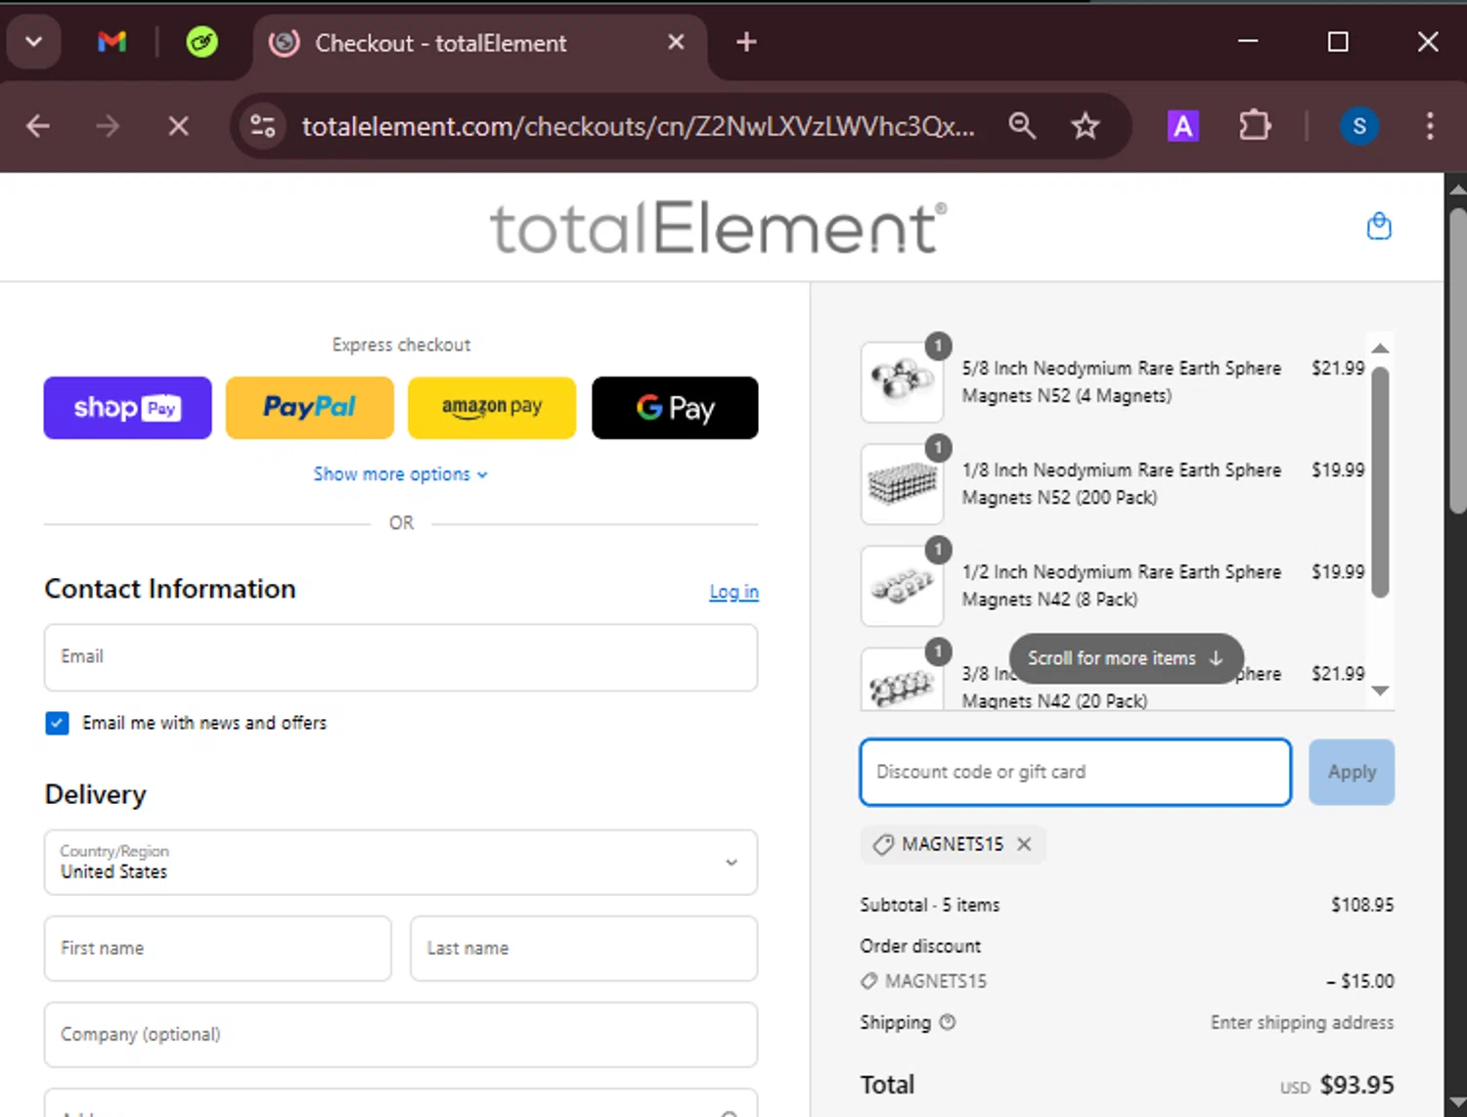This screenshot has width=1467, height=1117.
Task: Click the 1/8 Inch 200 Pack thumbnail
Action: (902, 483)
